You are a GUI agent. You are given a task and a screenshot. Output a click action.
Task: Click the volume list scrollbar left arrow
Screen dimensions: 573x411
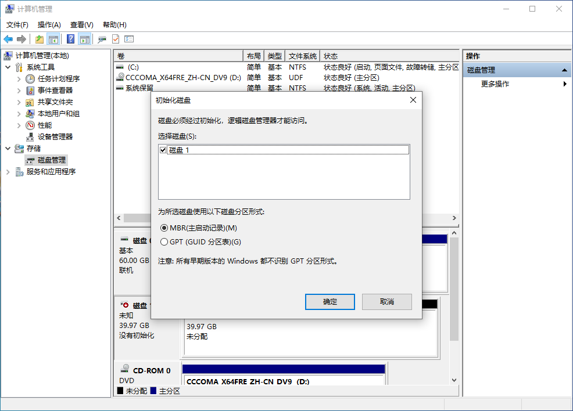click(119, 218)
